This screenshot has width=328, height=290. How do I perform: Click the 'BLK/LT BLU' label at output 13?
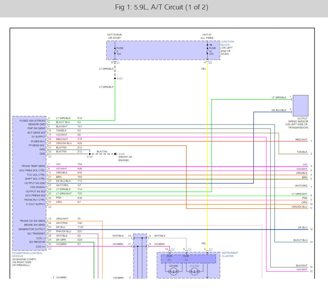[x=300, y=240]
